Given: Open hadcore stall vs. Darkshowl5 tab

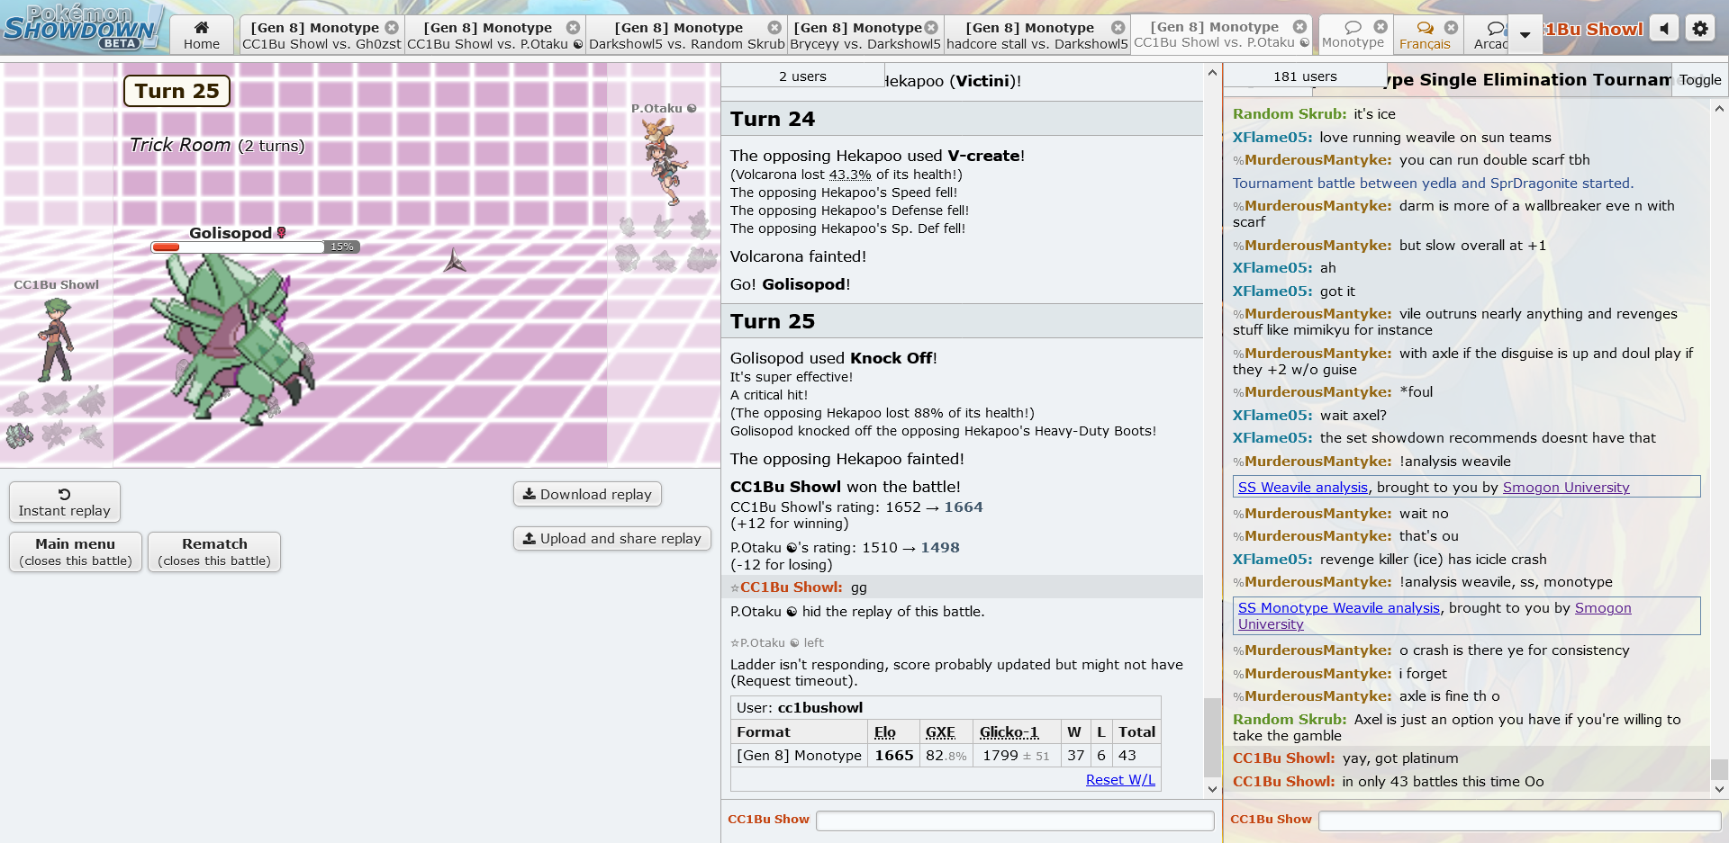Looking at the screenshot, I should [1036, 35].
